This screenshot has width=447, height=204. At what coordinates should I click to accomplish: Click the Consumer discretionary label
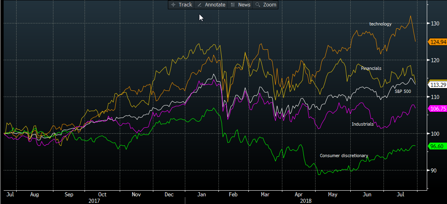(x=344, y=156)
